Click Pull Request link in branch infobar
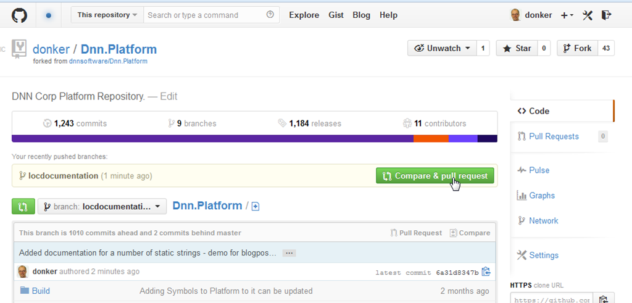Image resolution: width=632 pixels, height=303 pixels. pyautogui.click(x=417, y=233)
